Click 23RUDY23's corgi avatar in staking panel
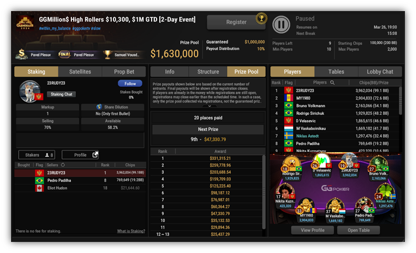The width and height of the screenshot is (416, 253). click(30, 91)
